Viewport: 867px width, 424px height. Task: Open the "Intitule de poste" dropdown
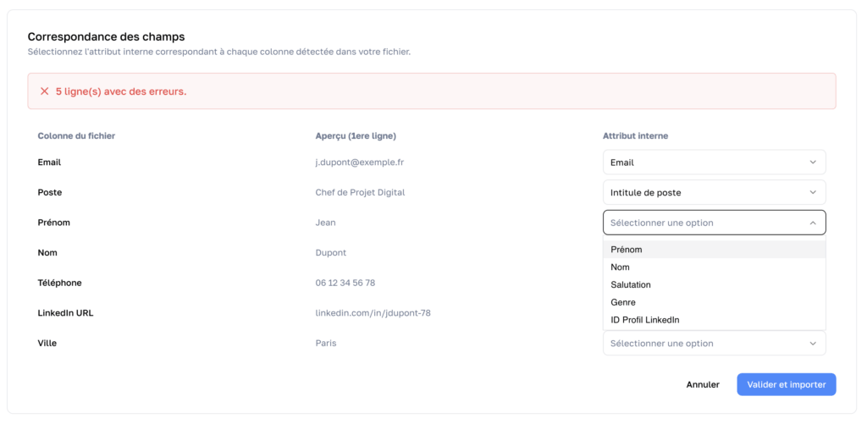pyautogui.click(x=714, y=192)
